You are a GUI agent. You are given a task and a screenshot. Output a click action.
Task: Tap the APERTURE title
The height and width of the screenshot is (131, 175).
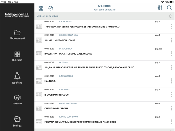click(105, 6)
